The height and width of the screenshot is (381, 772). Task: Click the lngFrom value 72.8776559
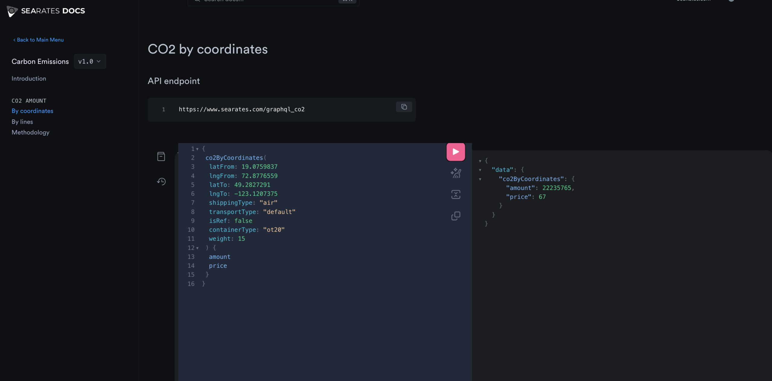click(x=259, y=176)
